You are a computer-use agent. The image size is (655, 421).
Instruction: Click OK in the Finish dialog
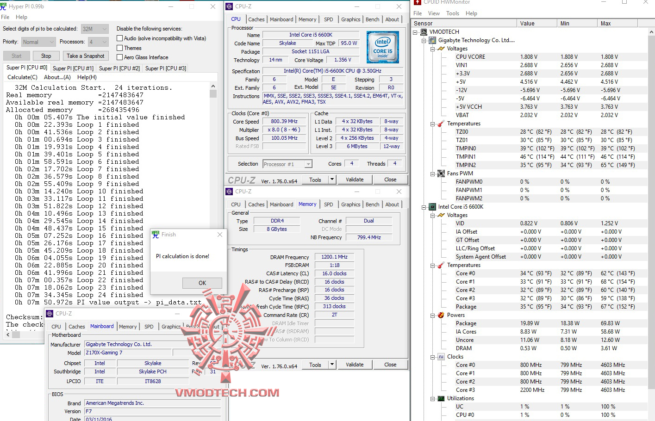tap(202, 283)
